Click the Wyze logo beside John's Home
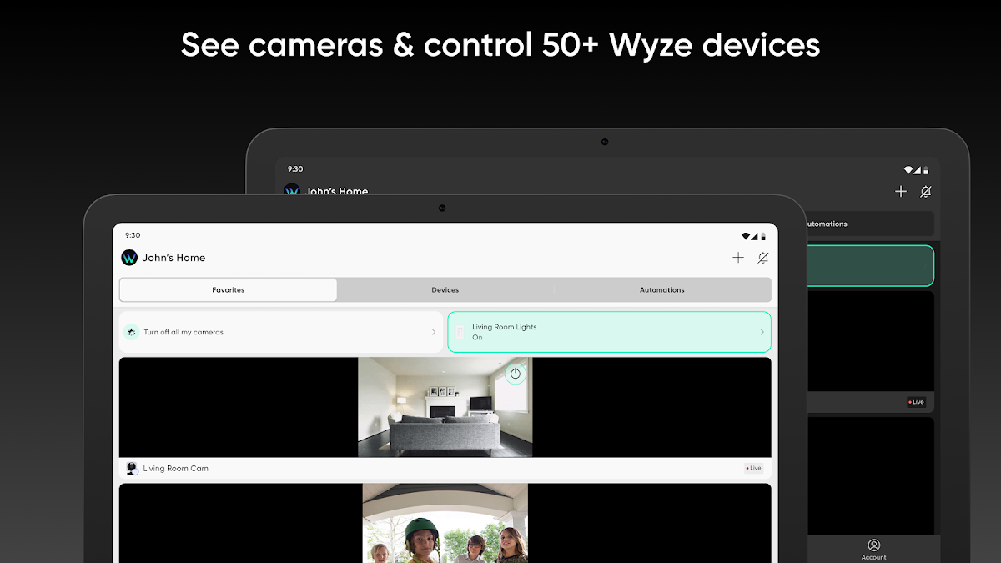This screenshot has width=1001, height=563. pos(129,258)
